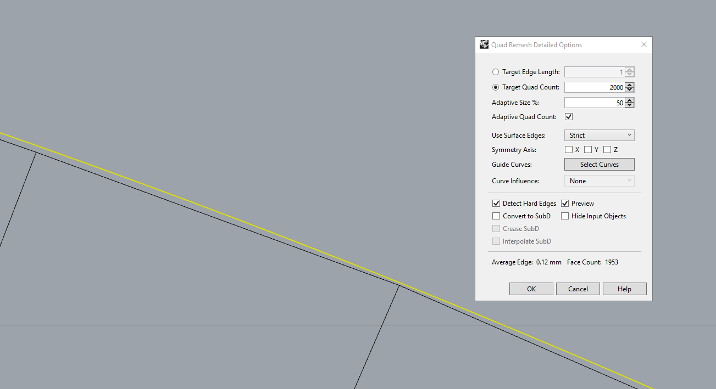Select Target Edge Length radio button
The image size is (716, 389).
point(496,72)
